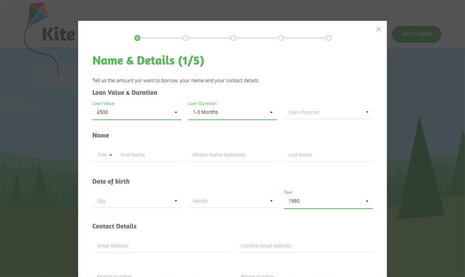Open the birth Month dropdown
The image size is (465, 277).
pyautogui.click(x=232, y=201)
